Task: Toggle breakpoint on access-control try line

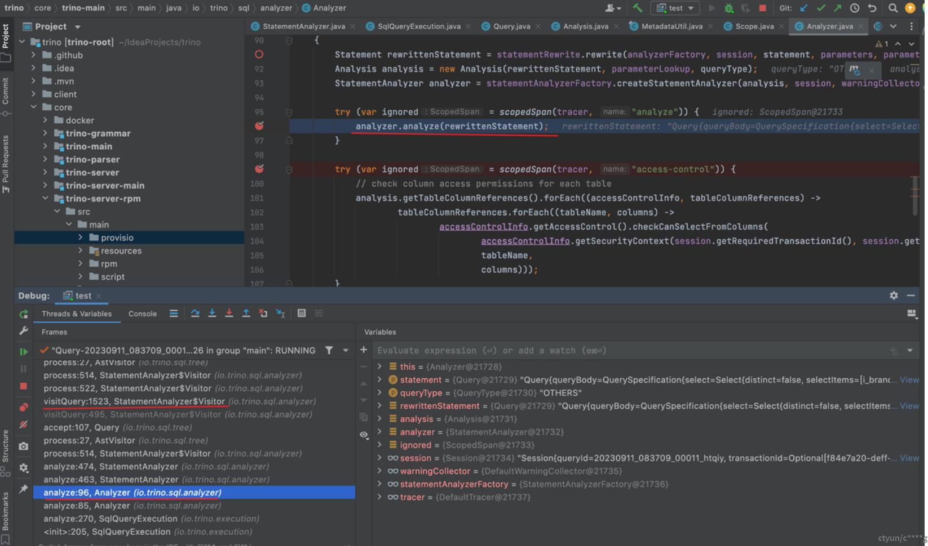Action: click(x=259, y=168)
